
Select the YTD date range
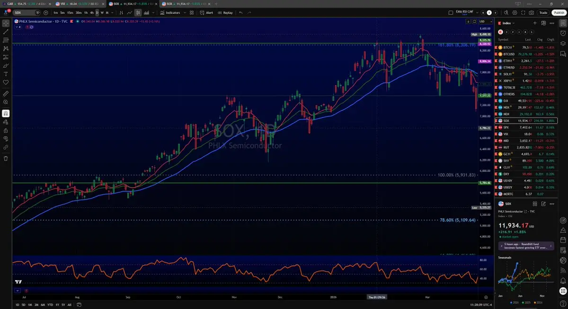tap(50, 305)
